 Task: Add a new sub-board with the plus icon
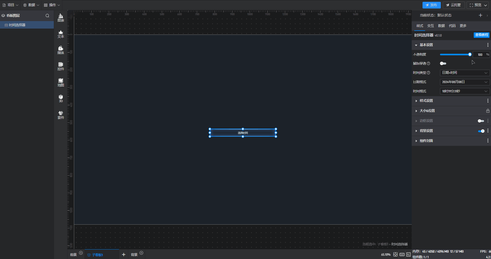(x=124, y=254)
